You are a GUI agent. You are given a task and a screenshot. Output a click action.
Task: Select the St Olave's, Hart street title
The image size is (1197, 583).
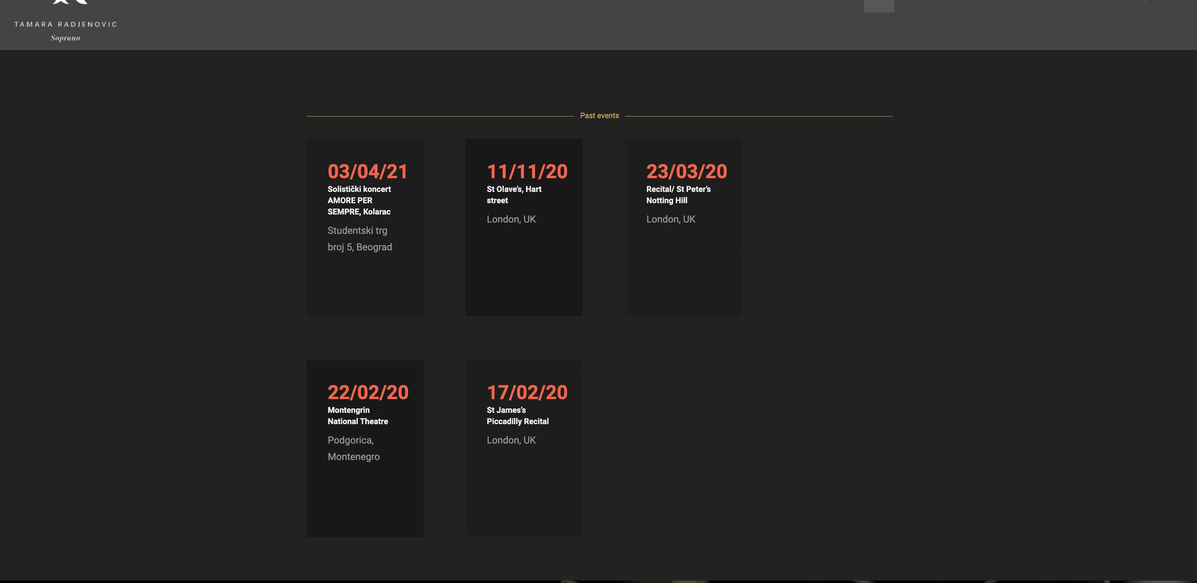point(514,195)
